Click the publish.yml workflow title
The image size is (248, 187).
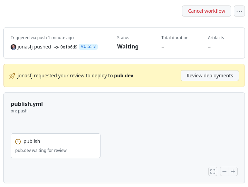(x=27, y=104)
